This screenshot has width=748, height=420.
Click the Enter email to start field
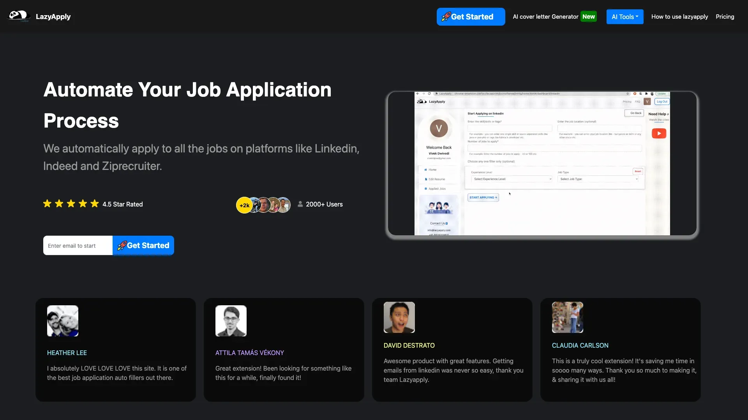(x=78, y=245)
